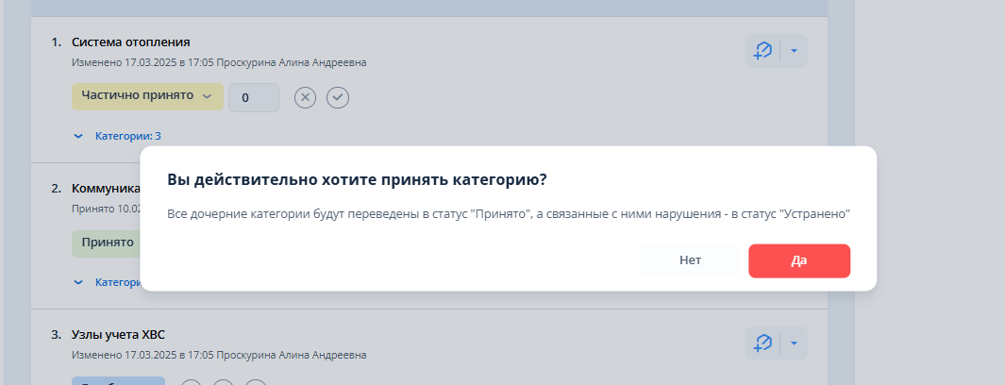Click the green Принято status badge
This screenshot has width=1005, height=385.
point(106,243)
